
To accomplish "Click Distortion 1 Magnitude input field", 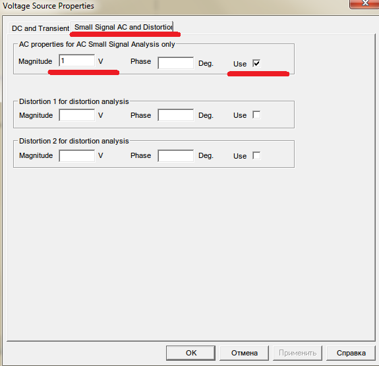I will (77, 115).
